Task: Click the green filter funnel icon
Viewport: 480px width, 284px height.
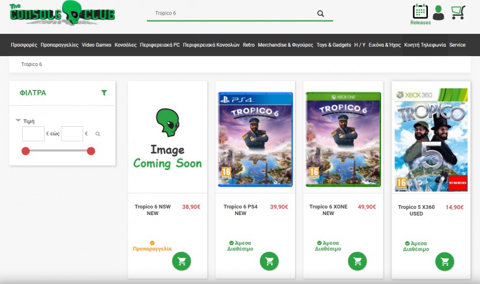Action: (x=104, y=93)
